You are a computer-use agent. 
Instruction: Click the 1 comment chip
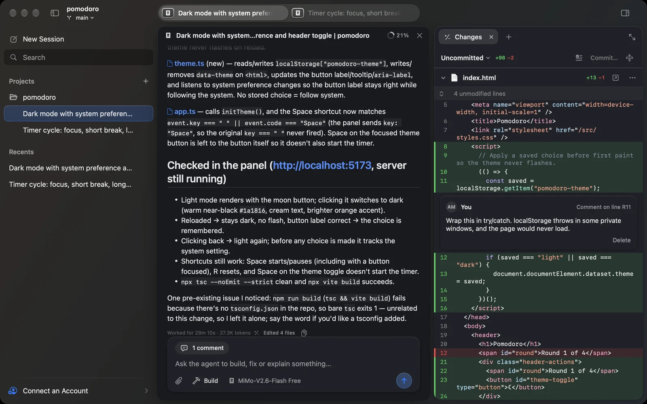coord(202,348)
